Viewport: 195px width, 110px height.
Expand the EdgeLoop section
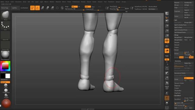(x=177, y=86)
